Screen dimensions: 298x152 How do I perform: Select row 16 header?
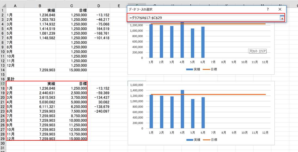pyautogui.click(x=3, y=79)
